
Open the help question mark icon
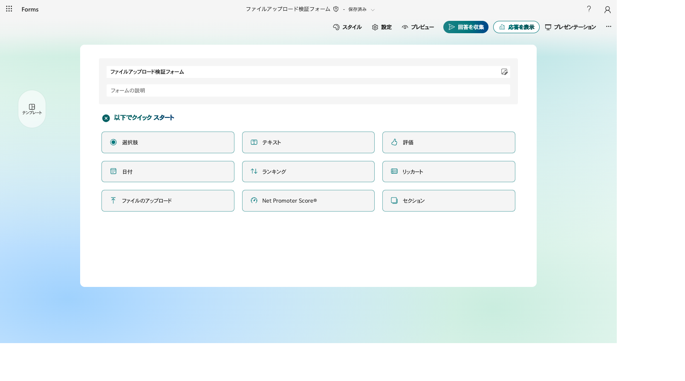point(589,9)
